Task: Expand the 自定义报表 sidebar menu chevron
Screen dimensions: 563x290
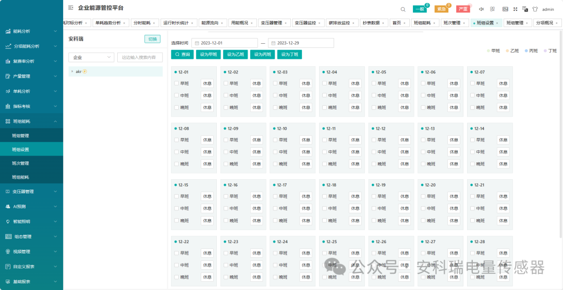Action: [55, 267]
